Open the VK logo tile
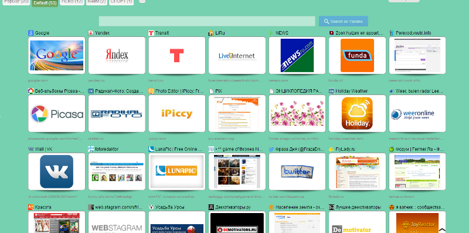 click(x=56, y=171)
